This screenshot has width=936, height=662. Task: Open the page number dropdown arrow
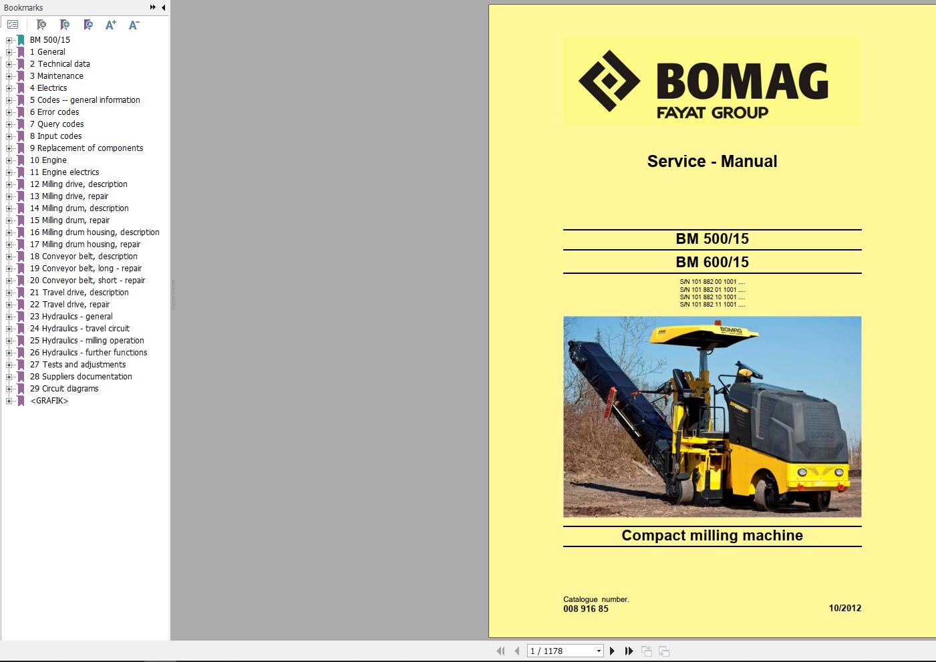click(x=599, y=651)
